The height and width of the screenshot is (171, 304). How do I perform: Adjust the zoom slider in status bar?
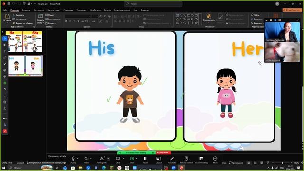point(282,163)
